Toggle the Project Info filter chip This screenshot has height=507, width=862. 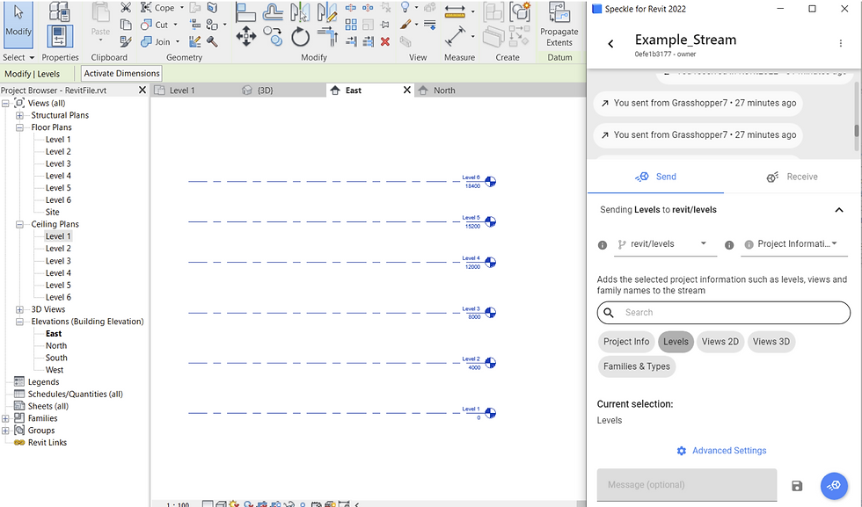tap(626, 342)
